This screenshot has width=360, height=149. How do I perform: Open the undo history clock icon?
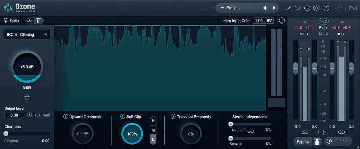306,8
